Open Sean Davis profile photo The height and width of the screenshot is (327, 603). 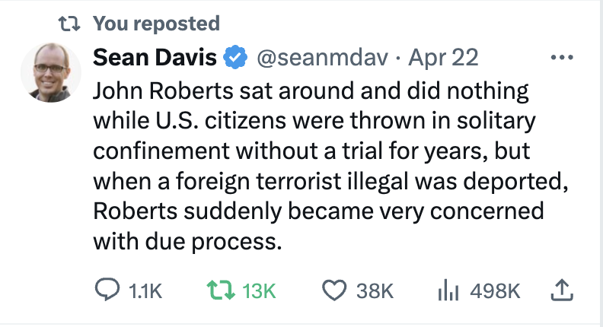51,72
